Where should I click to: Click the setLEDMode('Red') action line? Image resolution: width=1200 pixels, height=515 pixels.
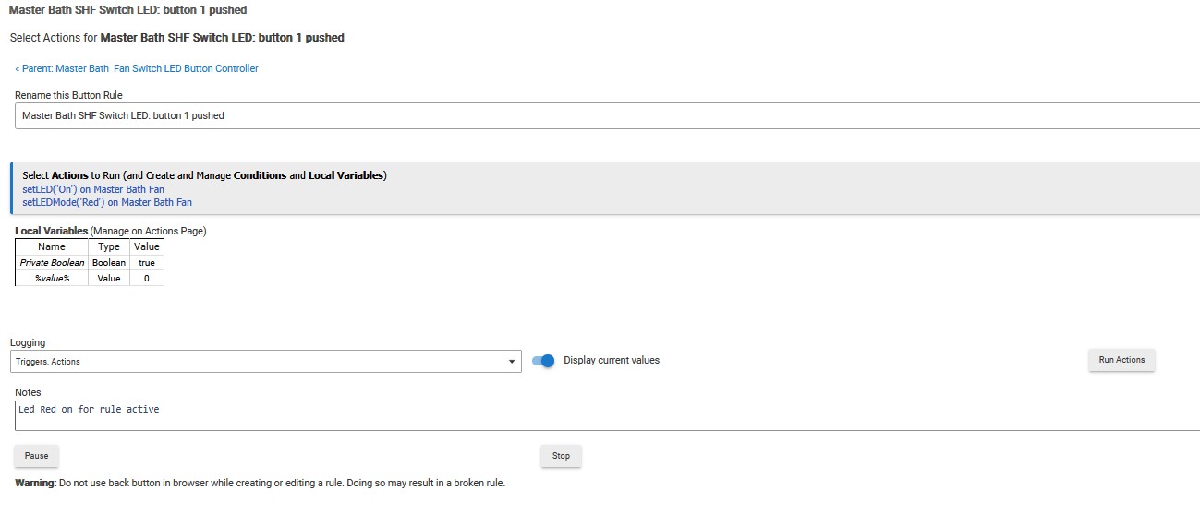coord(107,202)
